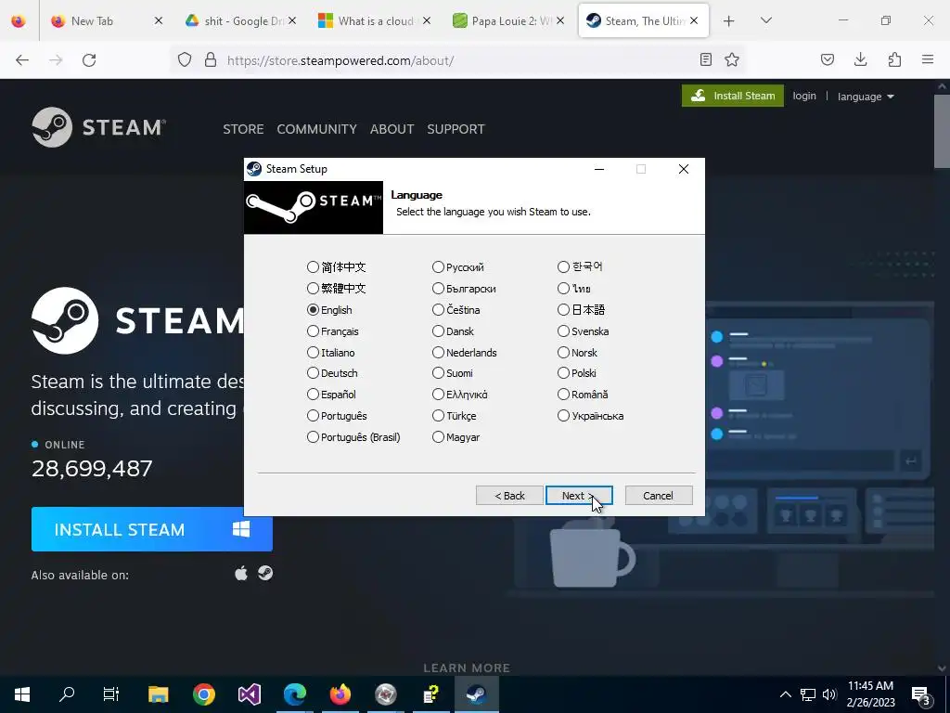Screen dimensions: 950x713
Task: Open a new browser tab with plus
Action: point(729,21)
